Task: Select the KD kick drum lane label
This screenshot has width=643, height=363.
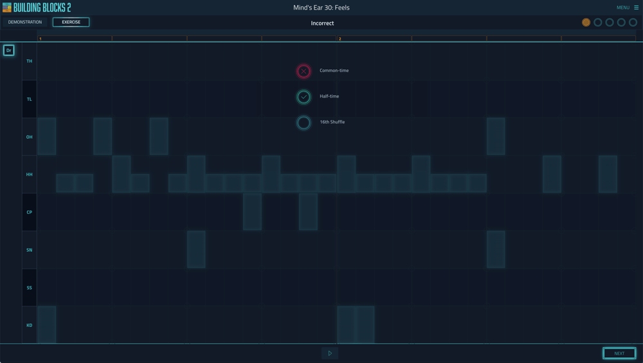Action: click(x=30, y=326)
